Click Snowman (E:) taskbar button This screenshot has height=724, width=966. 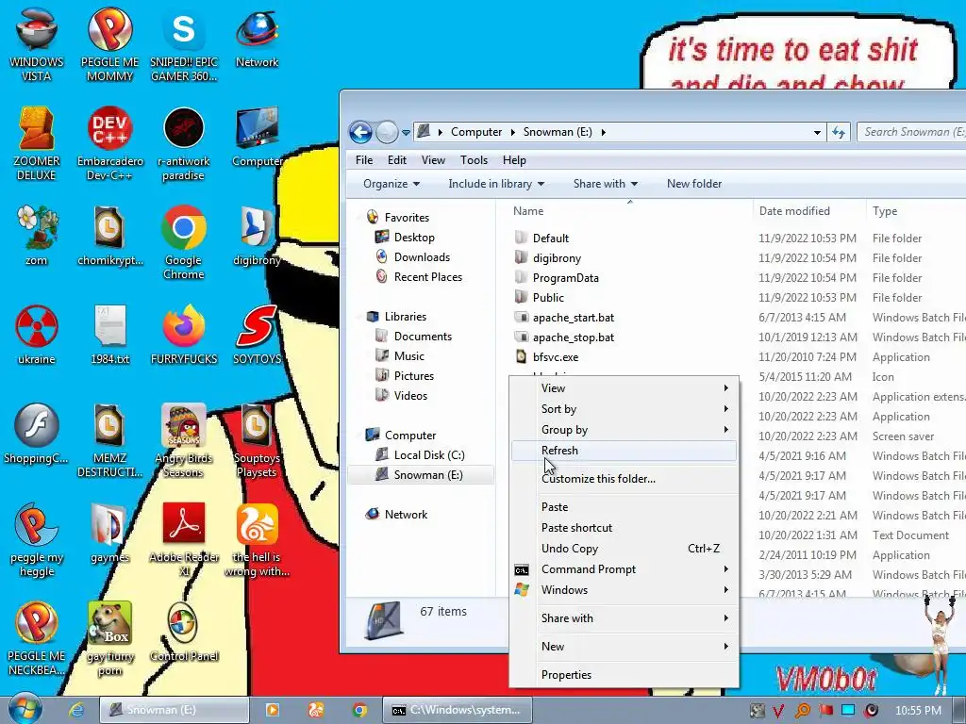coord(174,710)
